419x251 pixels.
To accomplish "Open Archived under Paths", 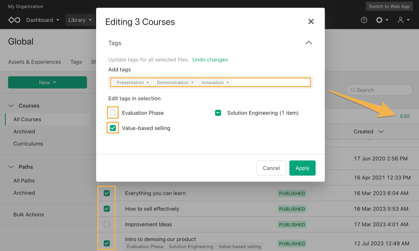I will click(x=24, y=193).
